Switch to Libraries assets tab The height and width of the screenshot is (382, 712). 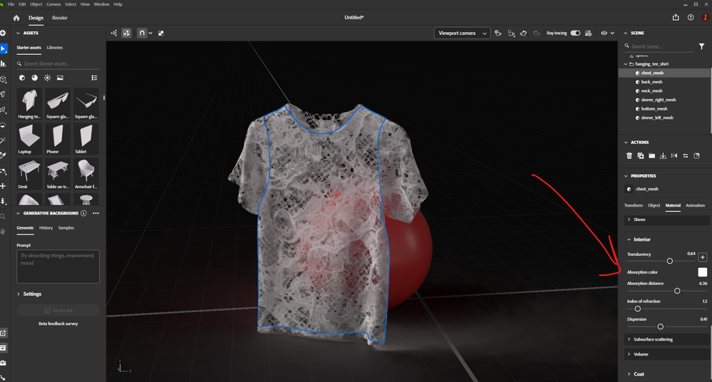54,47
